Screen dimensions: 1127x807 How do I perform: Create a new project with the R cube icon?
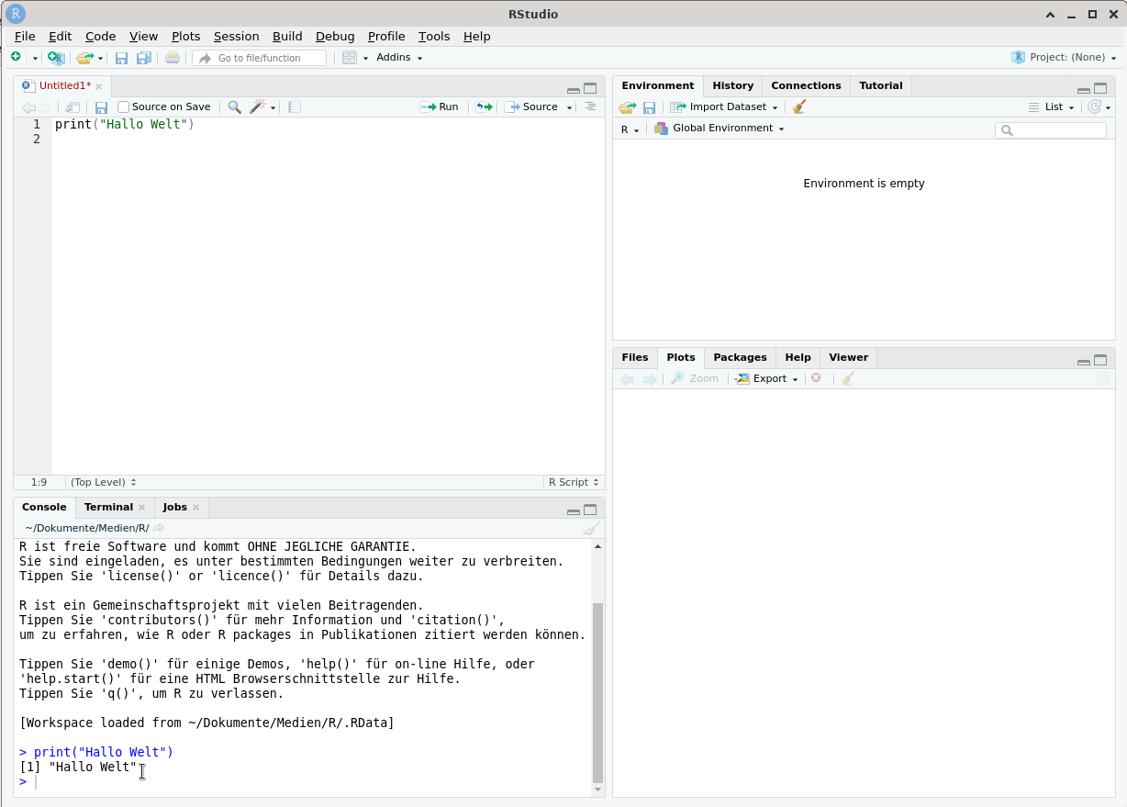click(x=57, y=58)
